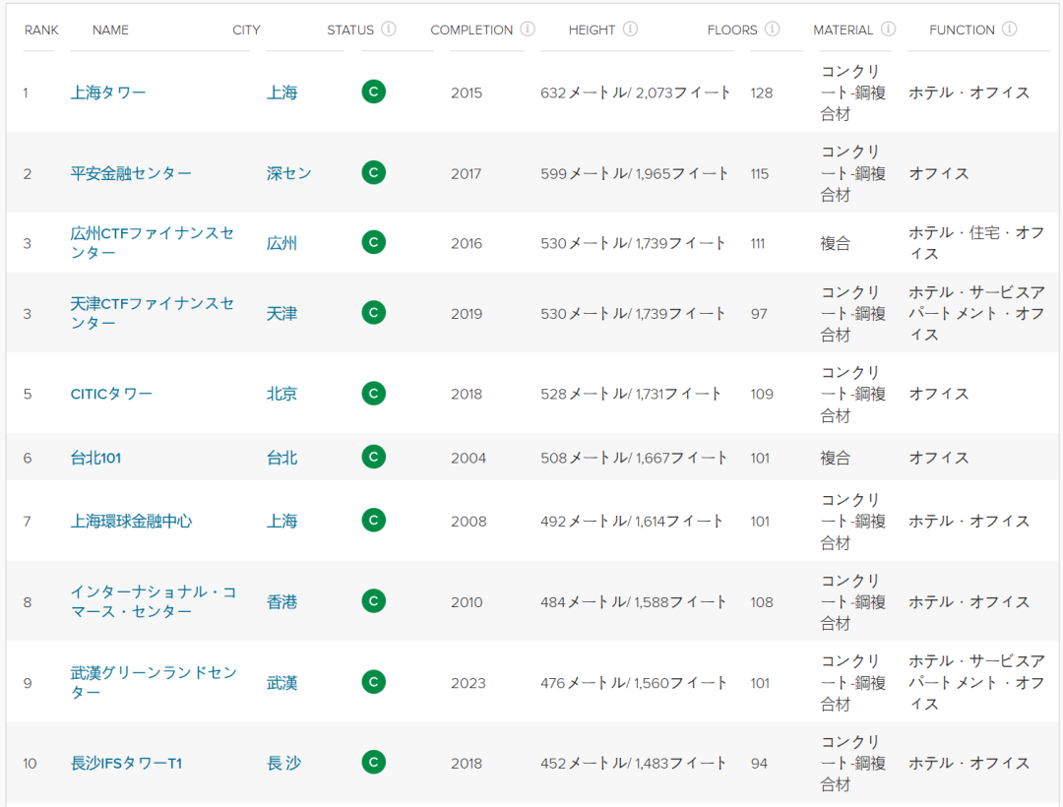Screen dimensions: 1063x807
Task: Select the height text 632メートル/ 2,073フィート
Action: click(x=635, y=93)
